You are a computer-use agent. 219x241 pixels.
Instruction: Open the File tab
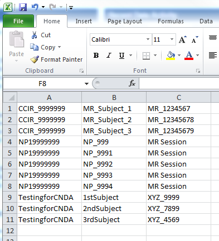18,21
